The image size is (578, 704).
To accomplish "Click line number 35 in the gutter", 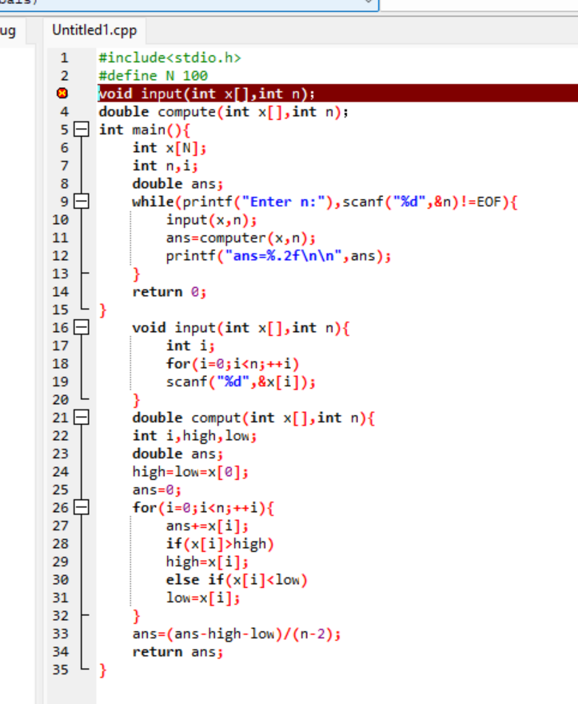I will click(61, 670).
